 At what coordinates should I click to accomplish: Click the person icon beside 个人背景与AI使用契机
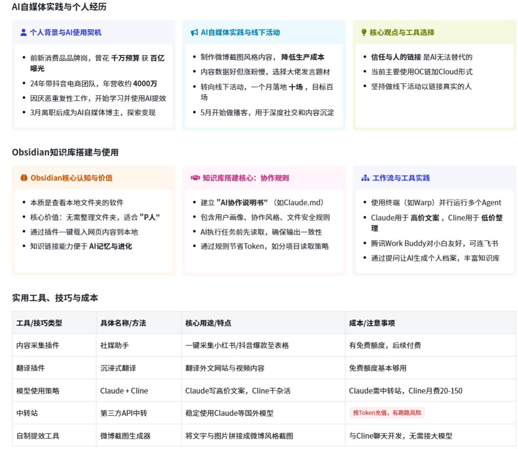point(24,32)
